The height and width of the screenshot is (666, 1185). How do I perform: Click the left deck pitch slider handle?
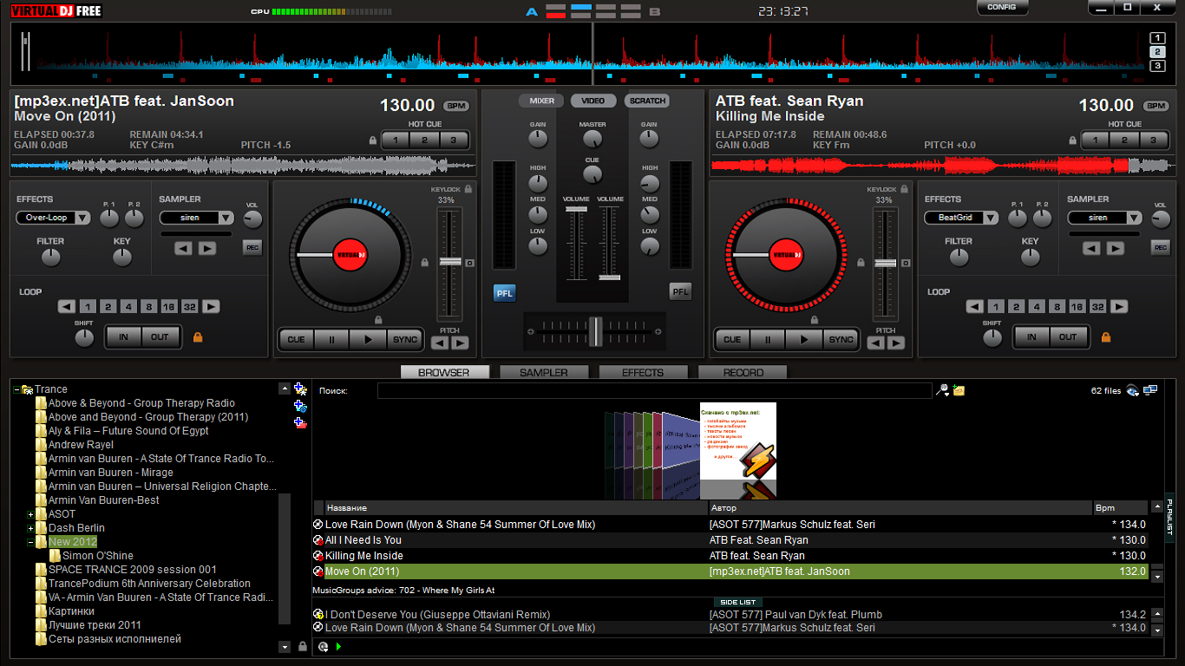click(x=449, y=262)
